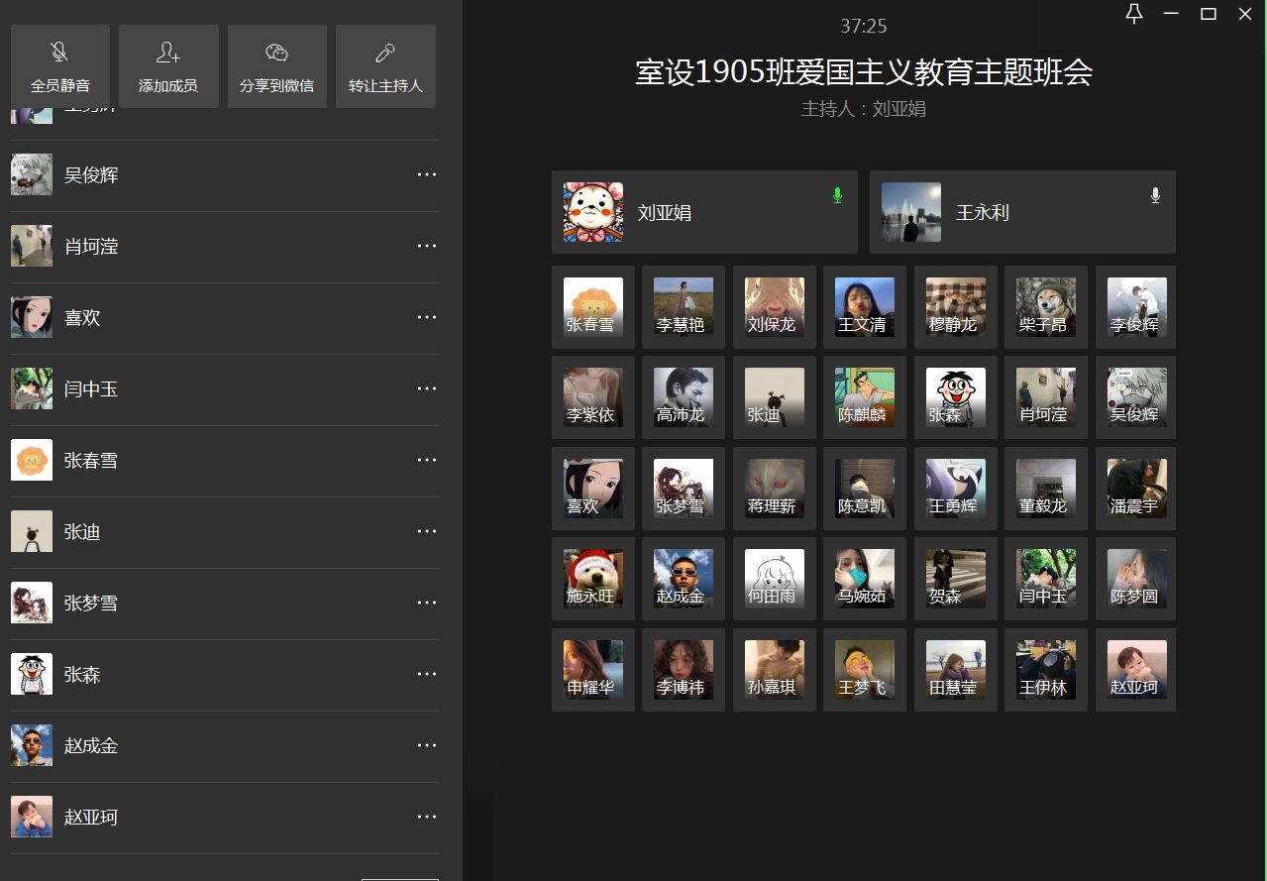This screenshot has width=1267, height=881.
Task: Select 肖坷滢 in the member list
Action: coord(91,247)
